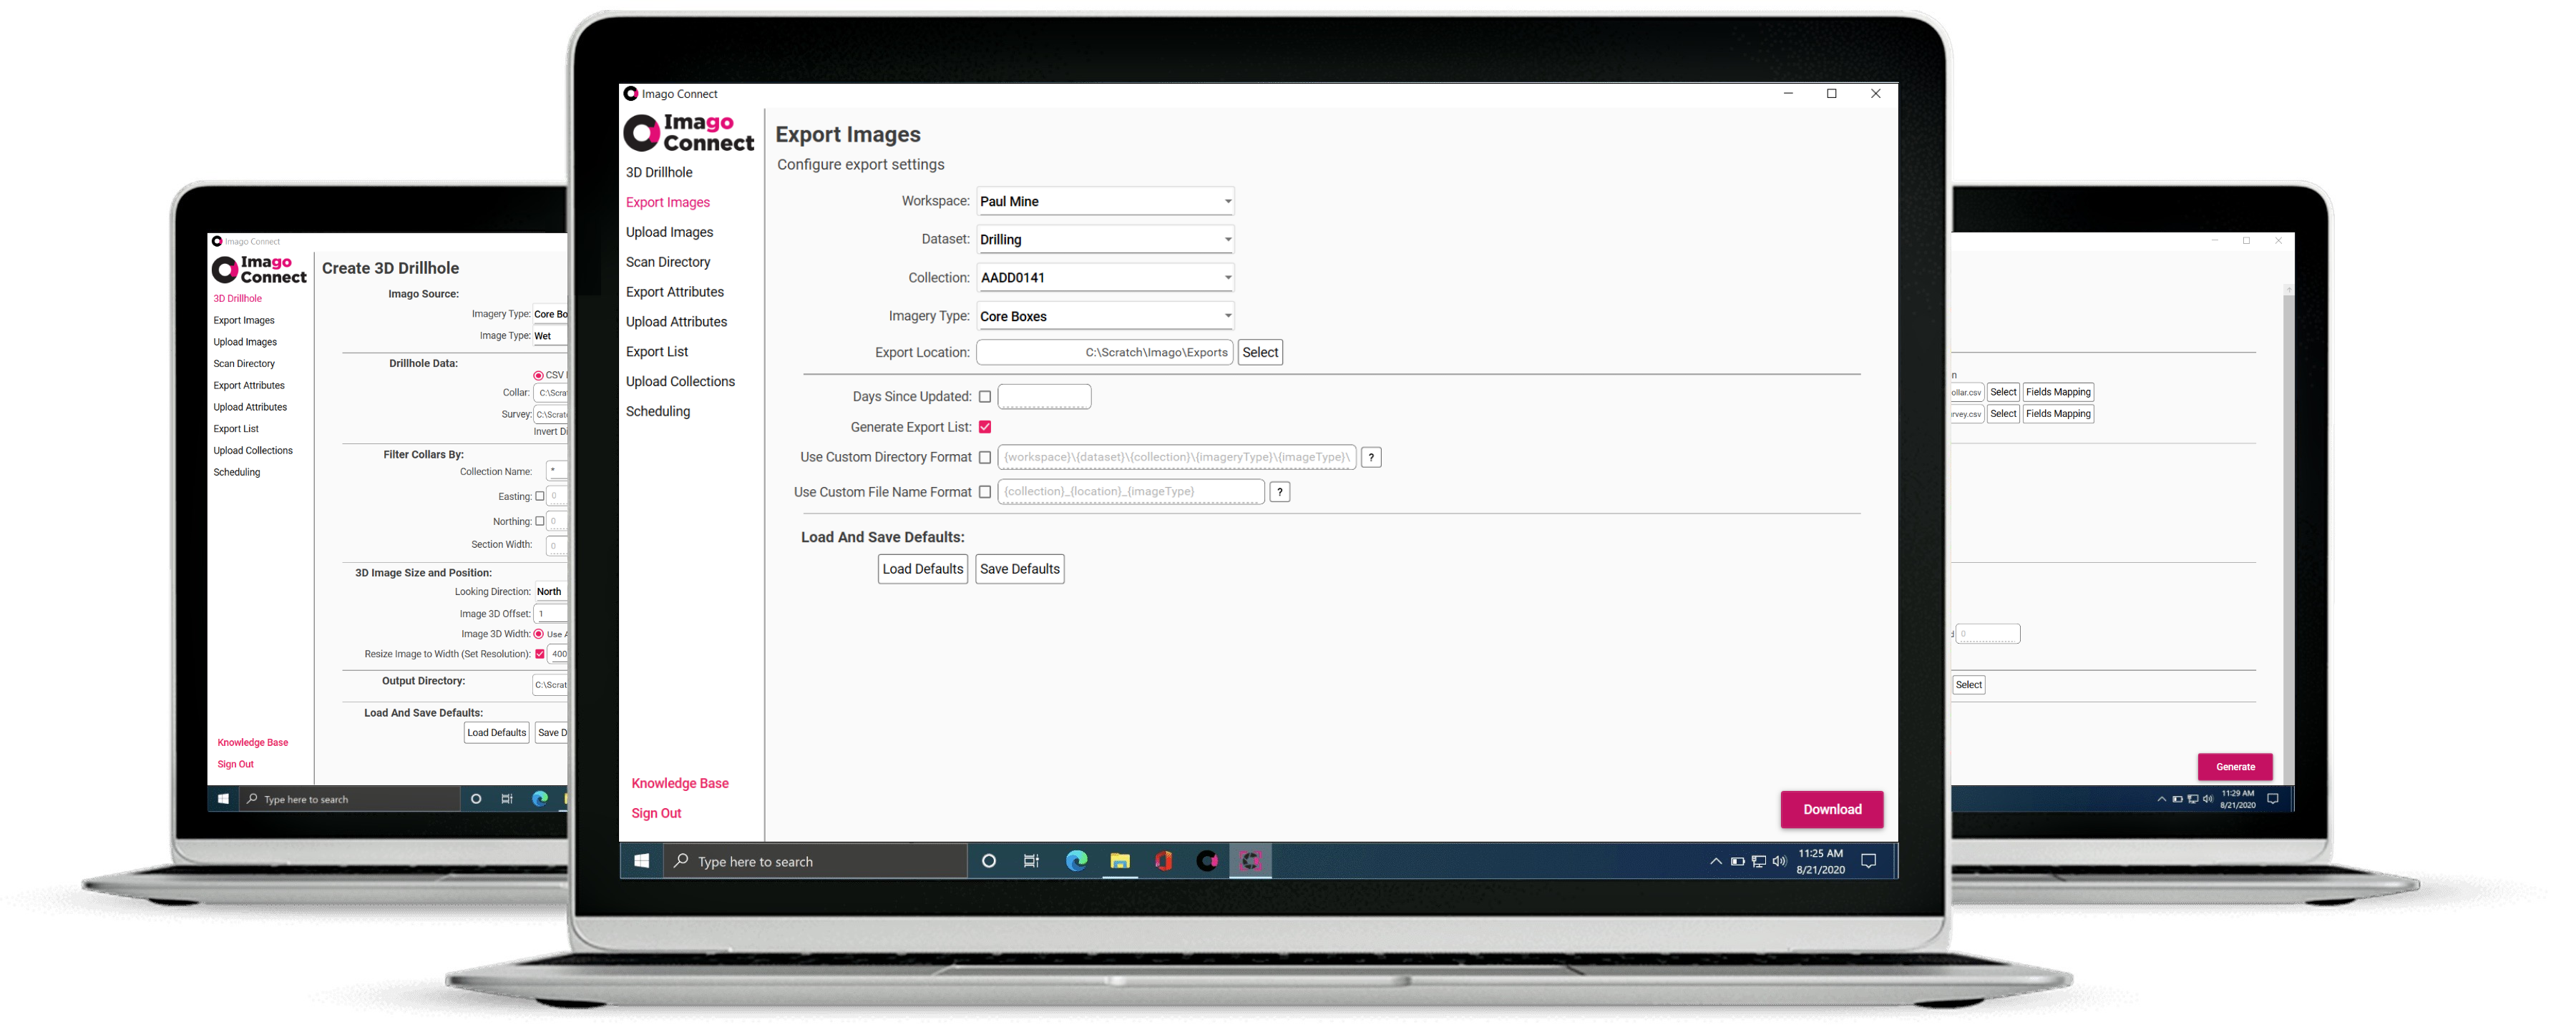Screen dimensions: 2576x1027
Task: Click the help icon for custom file name
Action: pos(1279,491)
